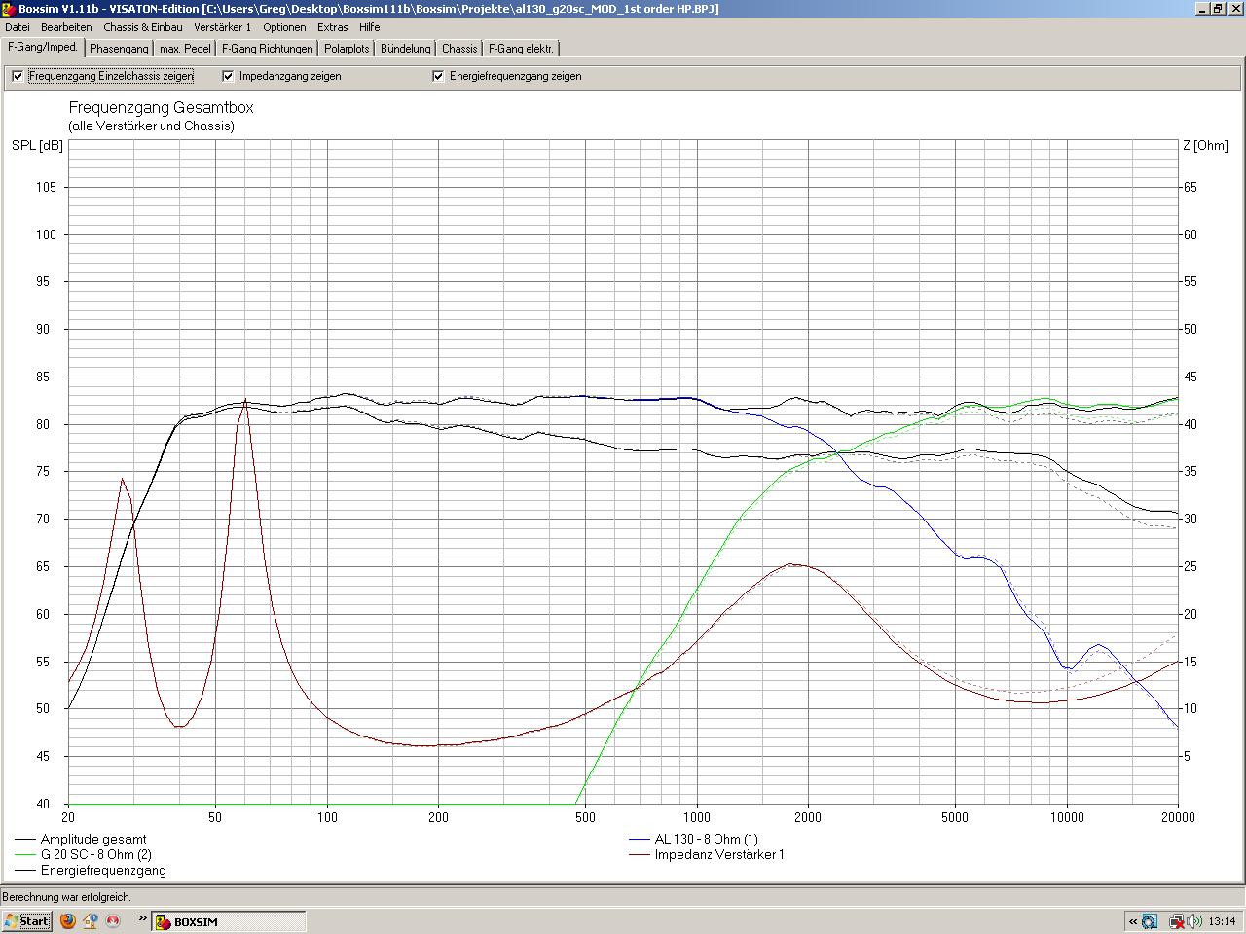
Task: Click the blue circular-arrows tray icon
Action: point(1151,920)
